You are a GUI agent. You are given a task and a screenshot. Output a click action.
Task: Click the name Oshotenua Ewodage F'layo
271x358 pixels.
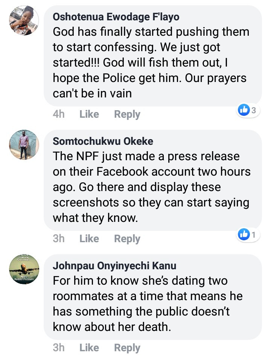[116, 17]
